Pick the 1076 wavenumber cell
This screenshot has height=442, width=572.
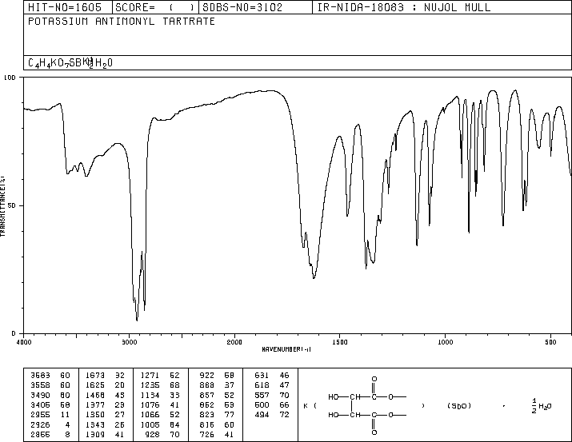tap(150, 404)
